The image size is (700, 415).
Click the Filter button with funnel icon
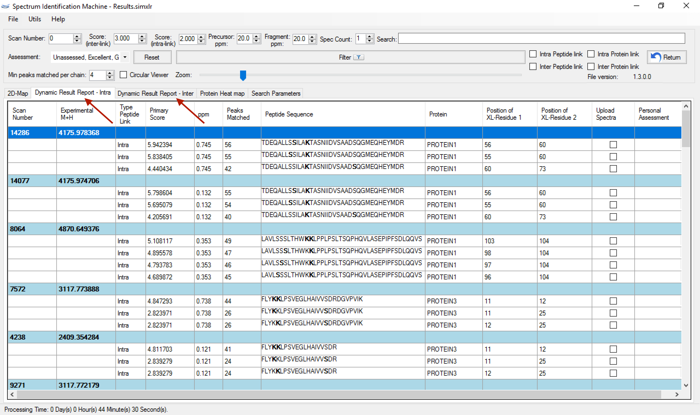click(x=350, y=57)
